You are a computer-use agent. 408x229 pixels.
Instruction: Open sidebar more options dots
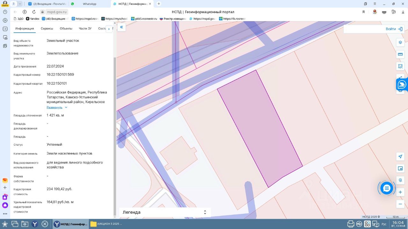(x=5, y=214)
